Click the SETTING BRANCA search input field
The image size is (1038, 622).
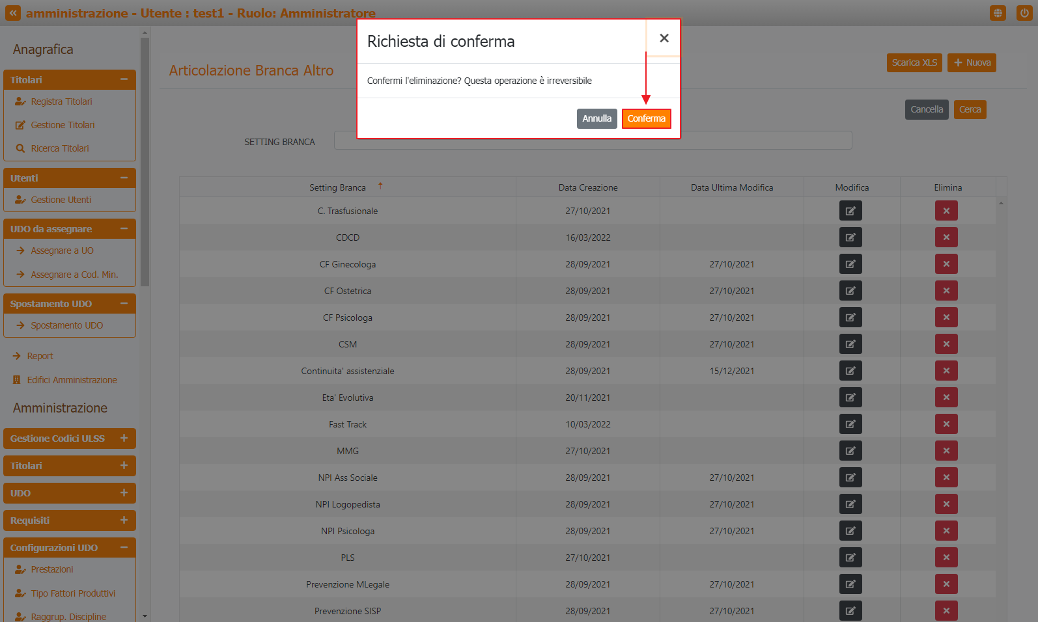pyautogui.click(x=593, y=141)
